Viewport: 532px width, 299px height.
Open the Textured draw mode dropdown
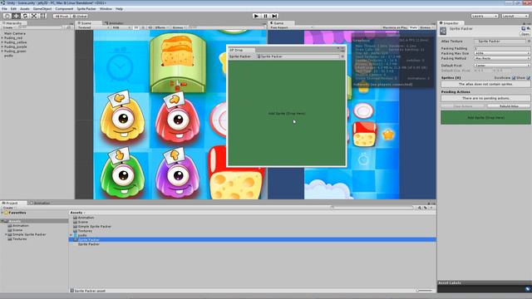tap(94, 27)
